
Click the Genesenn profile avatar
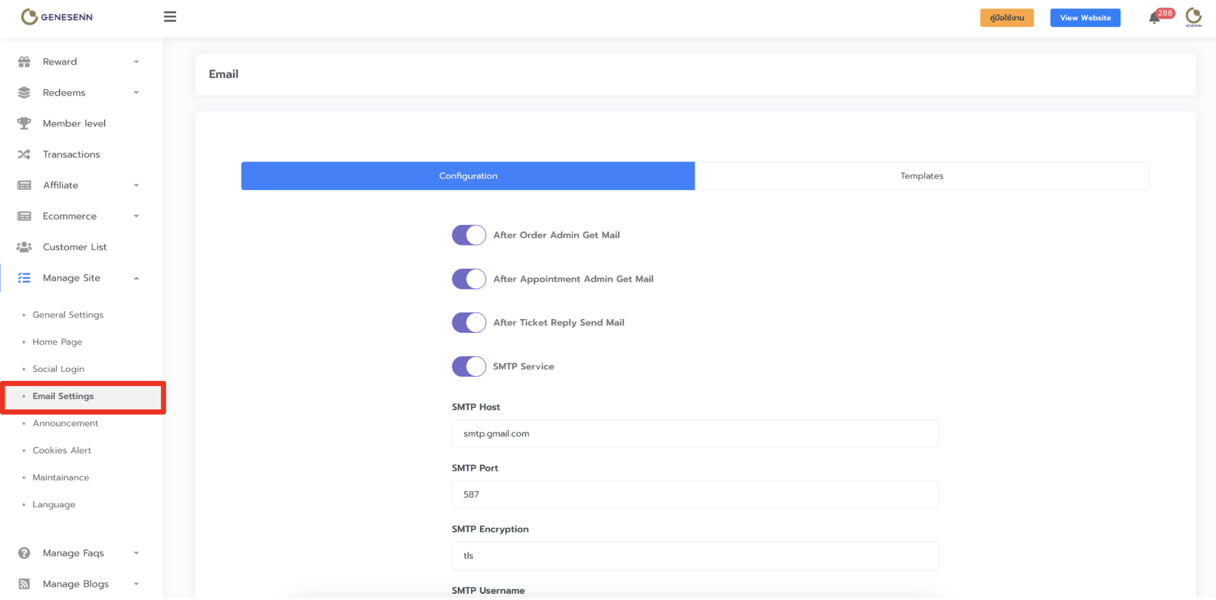1193,17
